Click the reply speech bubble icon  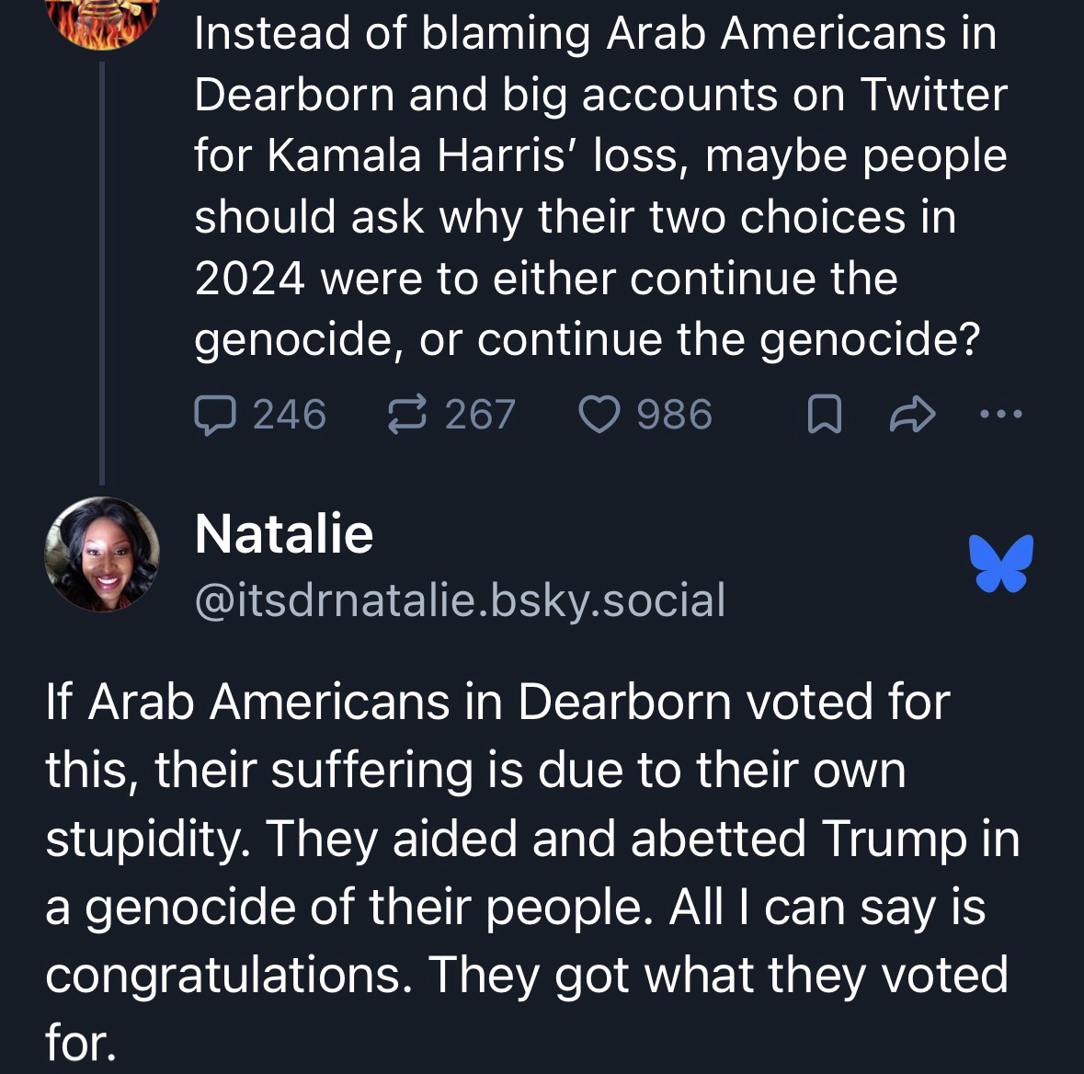[213, 415]
